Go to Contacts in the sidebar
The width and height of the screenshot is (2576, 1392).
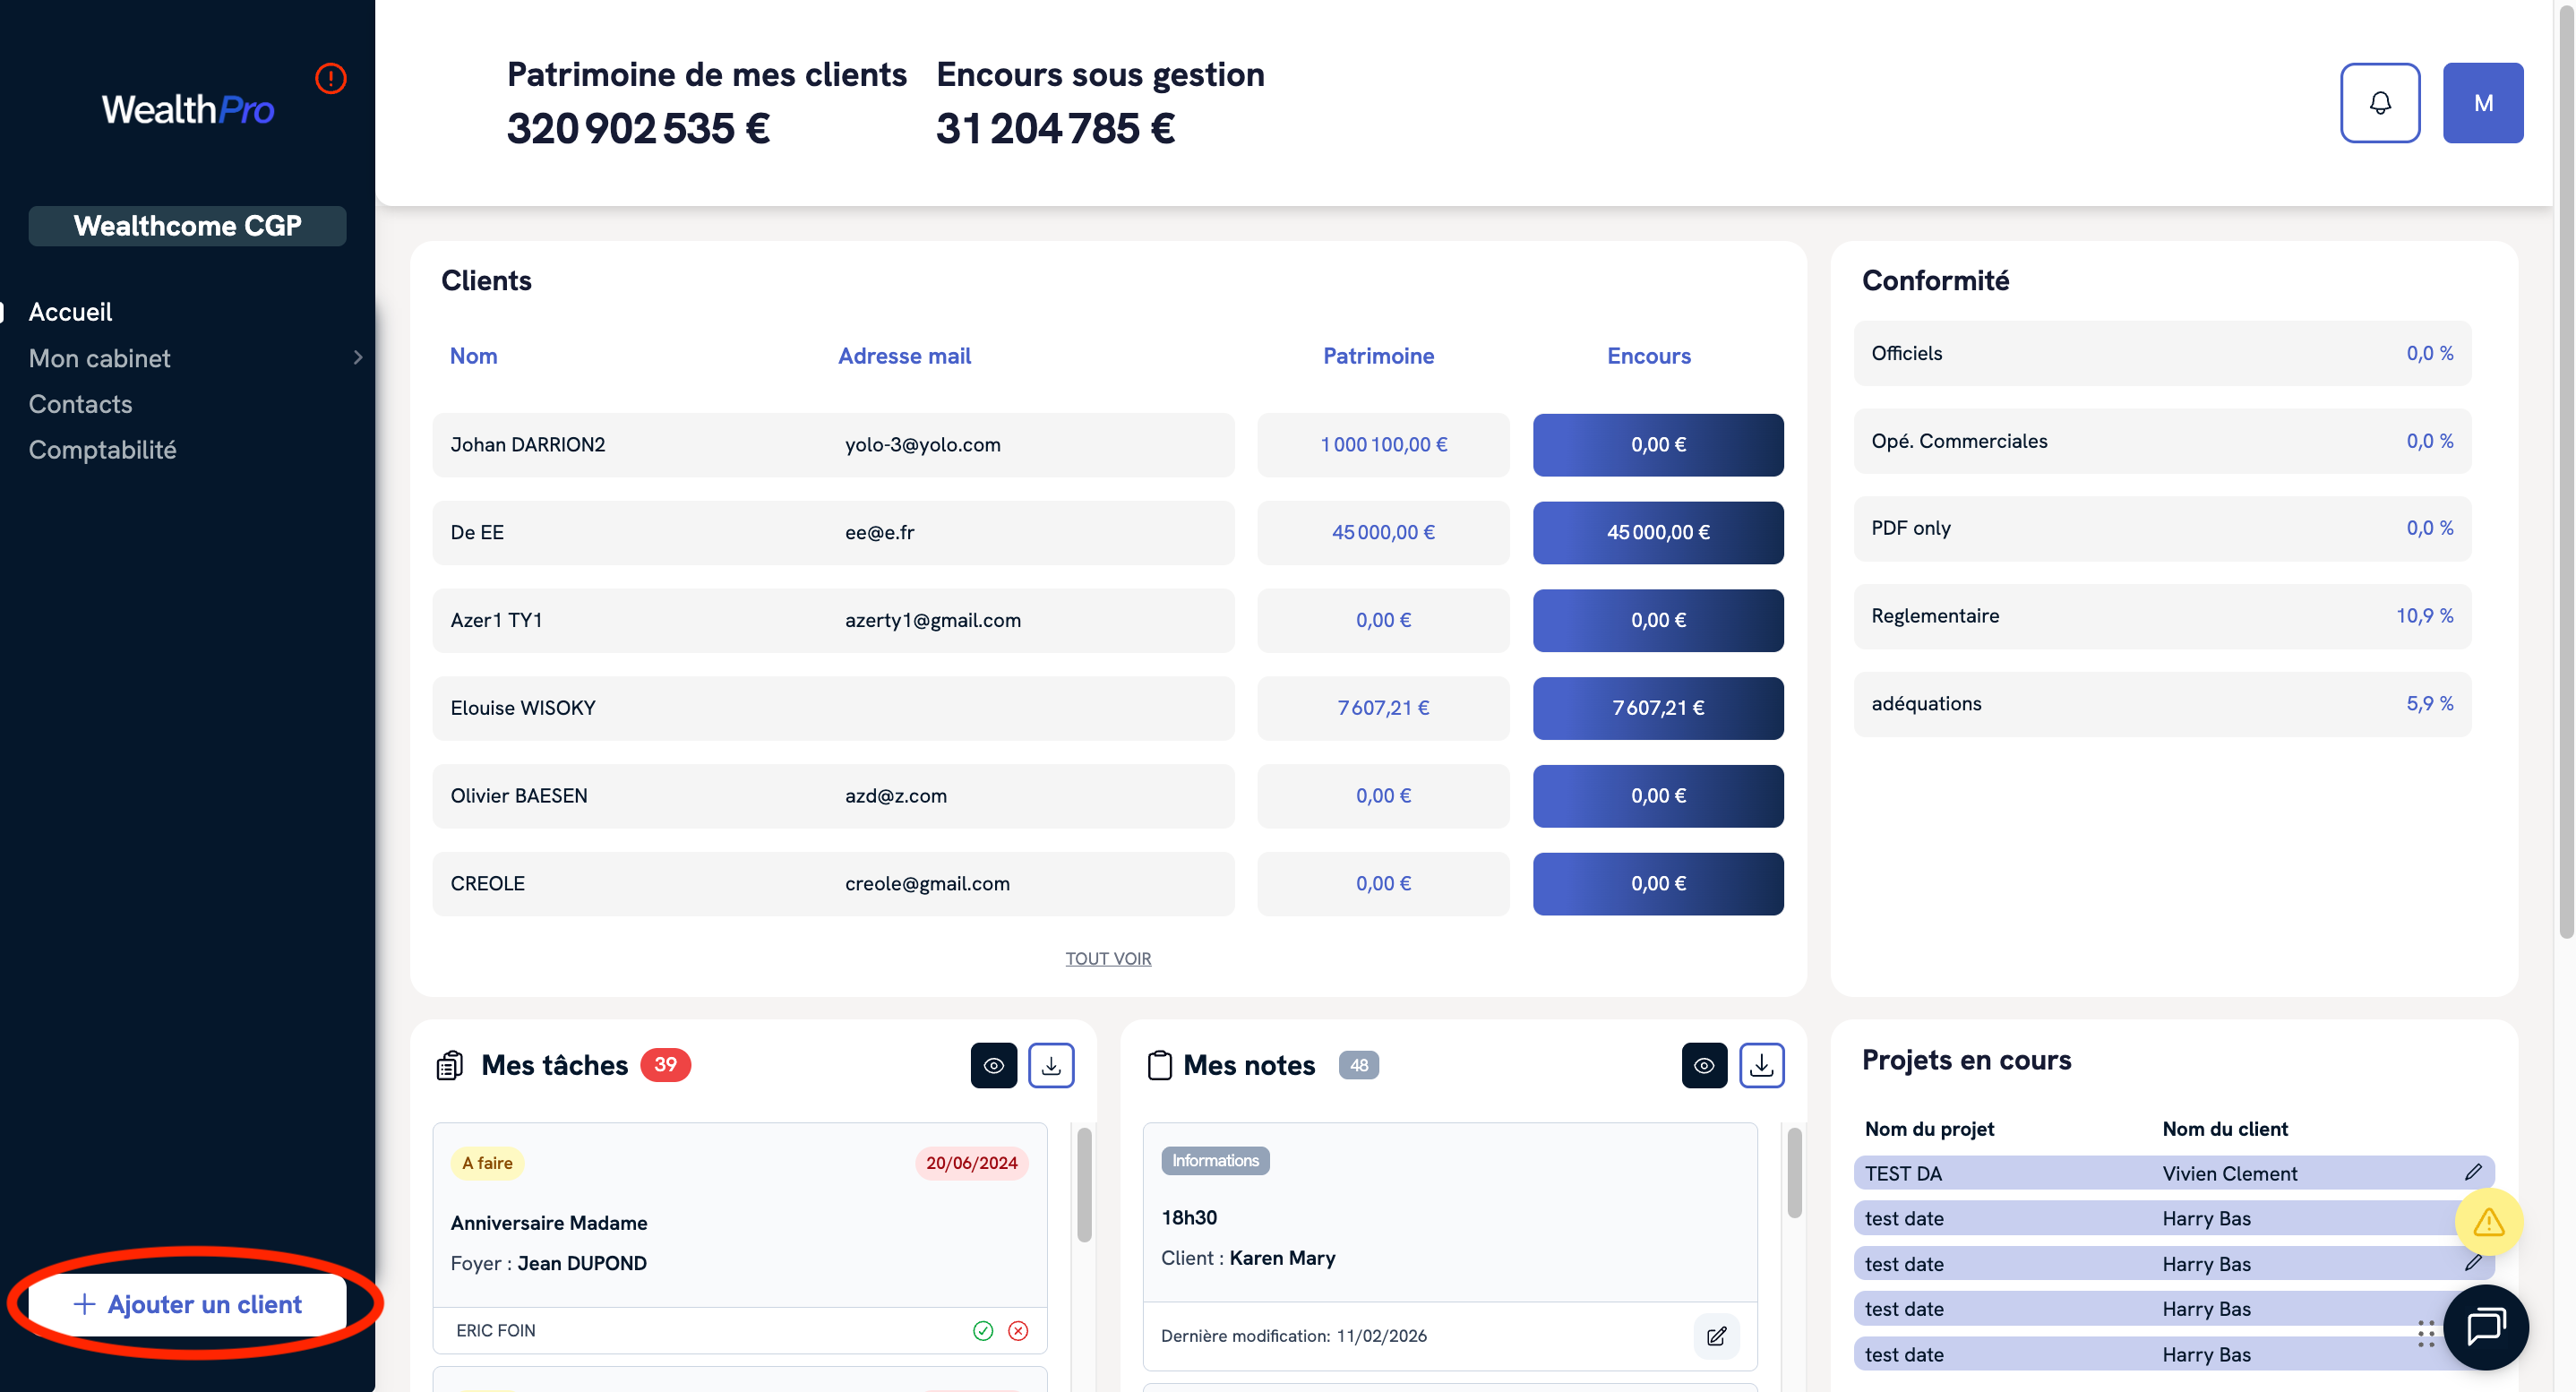click(x=80, y=404)
